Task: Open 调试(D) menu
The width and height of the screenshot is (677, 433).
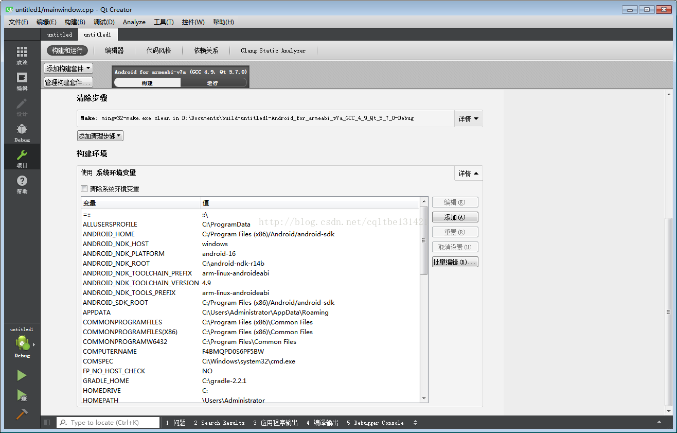Action: [x=104, y=22]
